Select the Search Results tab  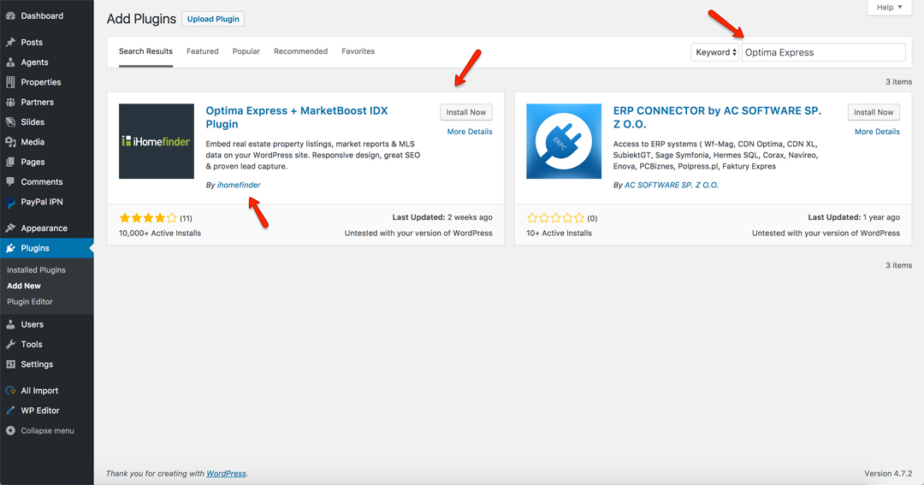[145, 51]
